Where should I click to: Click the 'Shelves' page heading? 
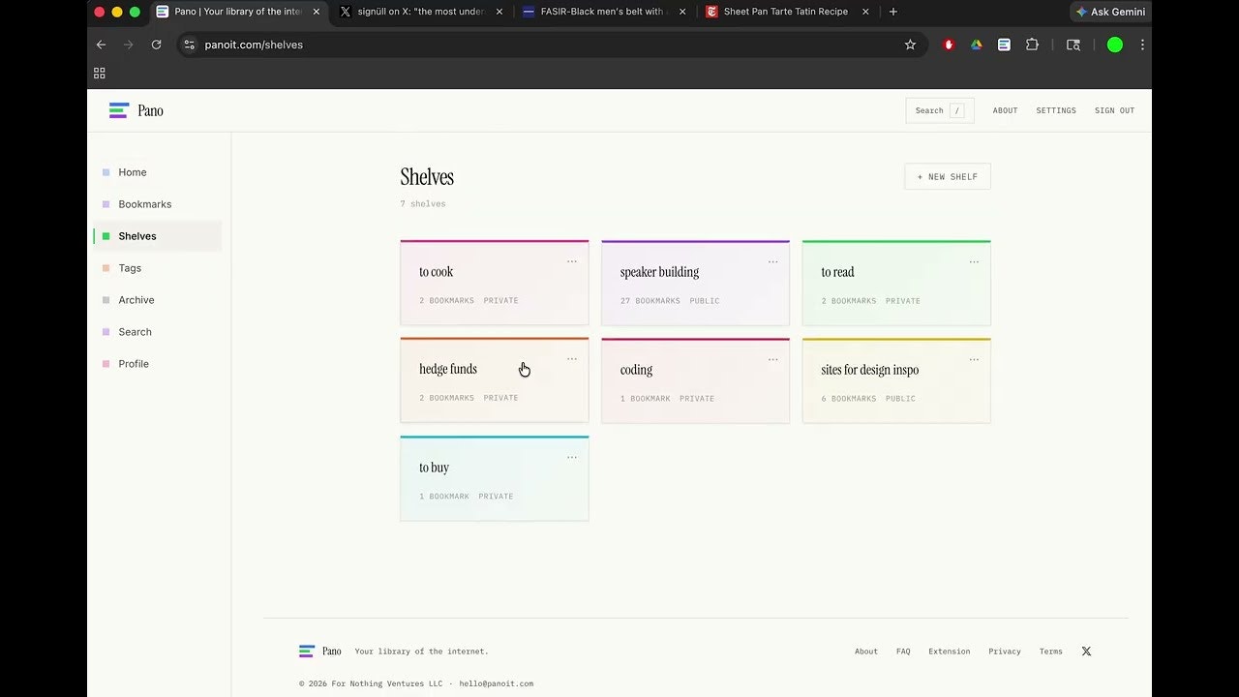pos(427,177)
